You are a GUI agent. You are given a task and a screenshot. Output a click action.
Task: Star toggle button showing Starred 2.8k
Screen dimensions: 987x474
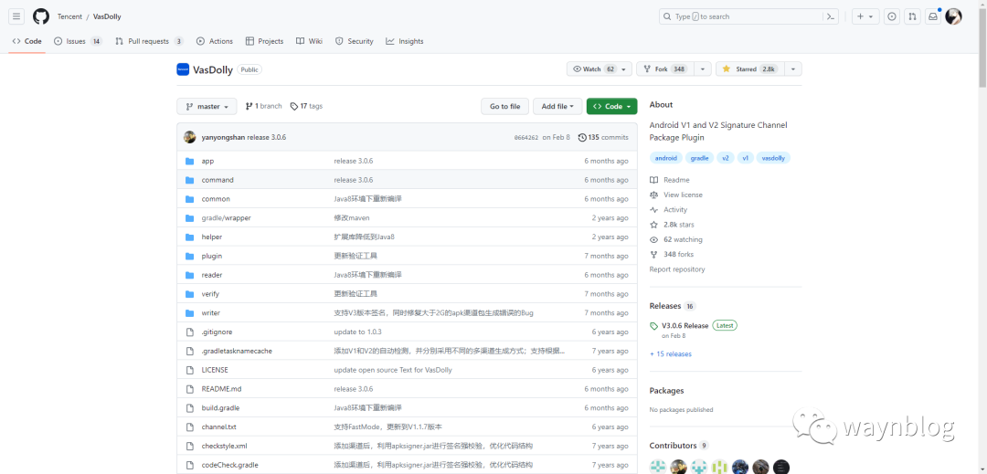tap(749, 69)
